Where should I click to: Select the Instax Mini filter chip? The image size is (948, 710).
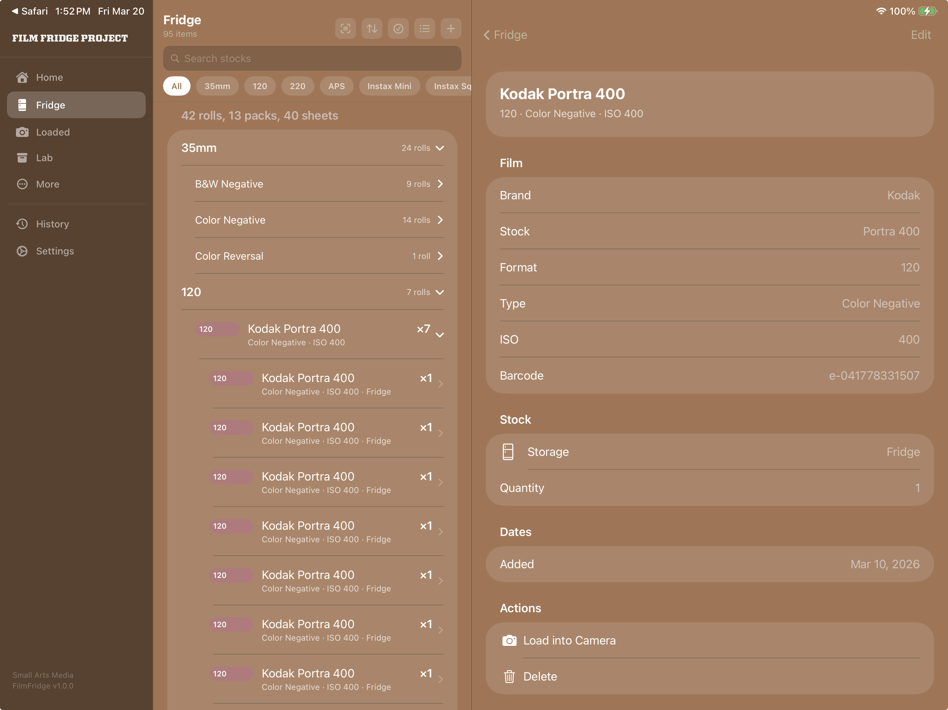[389, 86]
